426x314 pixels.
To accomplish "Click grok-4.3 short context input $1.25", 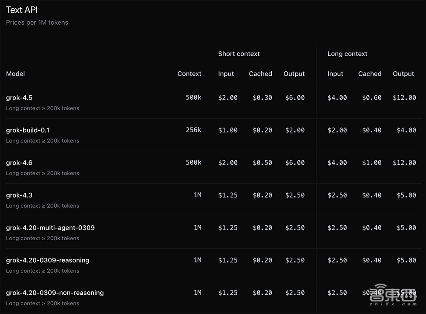I will pyautogui.click(x=228, y=195).
